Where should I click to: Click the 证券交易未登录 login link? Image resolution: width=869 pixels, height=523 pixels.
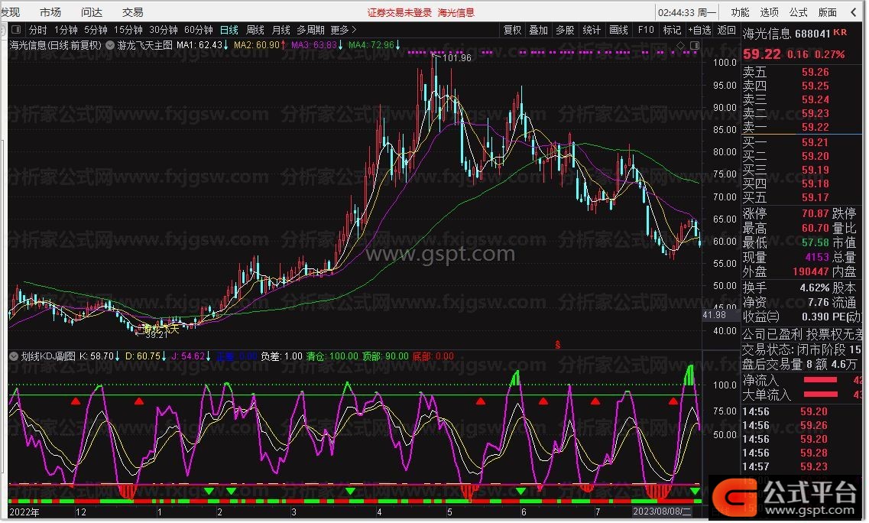click(x=400, y=13)
